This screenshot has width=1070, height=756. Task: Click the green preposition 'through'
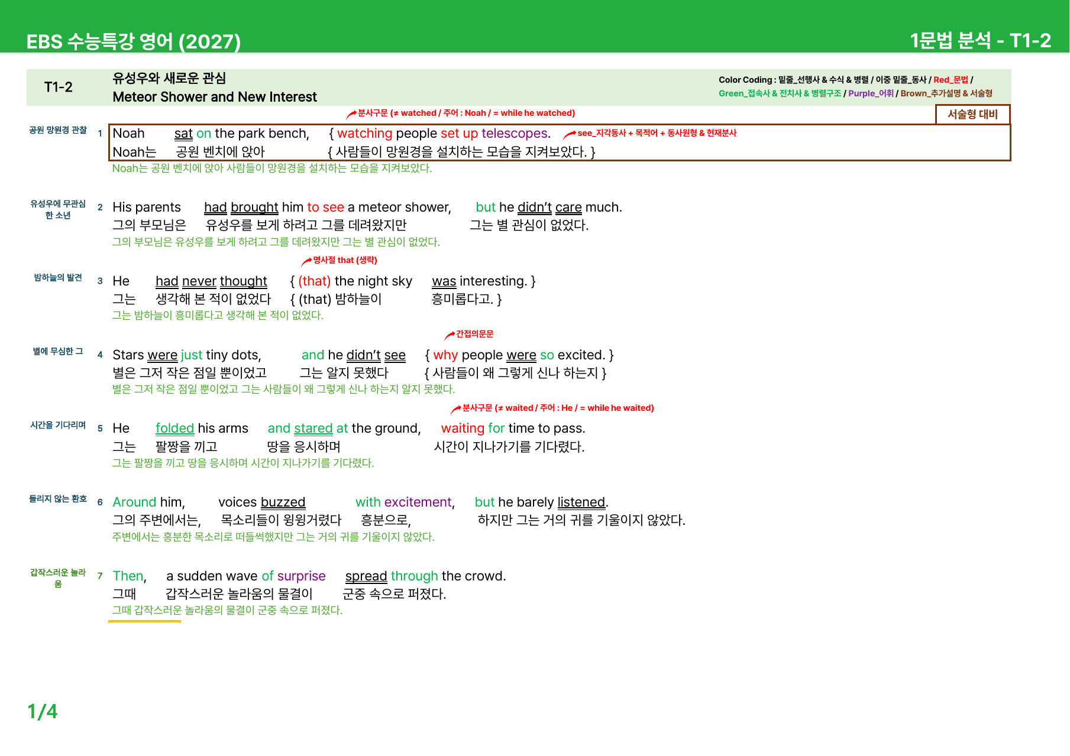point(415,576)
